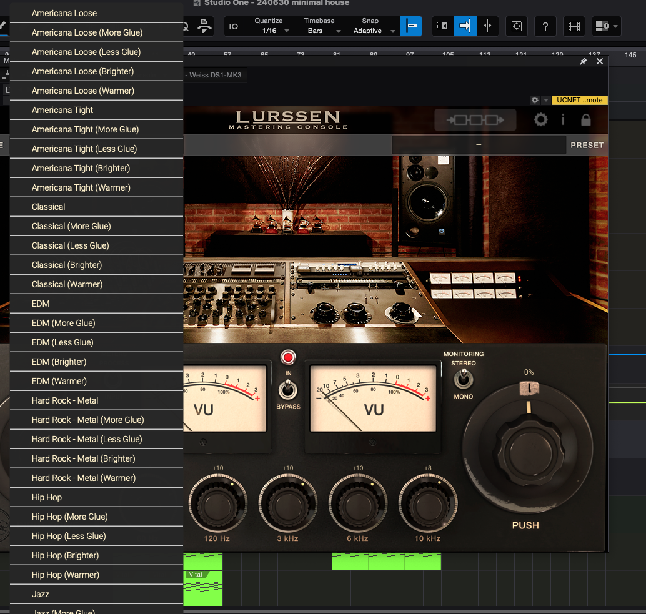Select the Americana Loose preset
646x614 pixels.
(x=96, y=13)
